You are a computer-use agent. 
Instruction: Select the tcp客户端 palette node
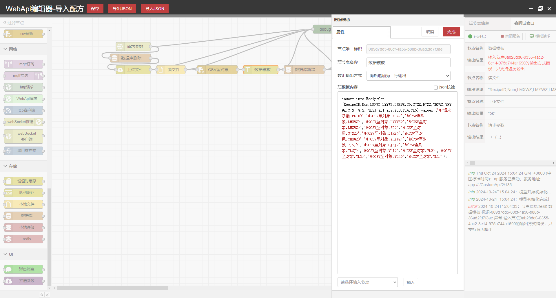(24, 110)
